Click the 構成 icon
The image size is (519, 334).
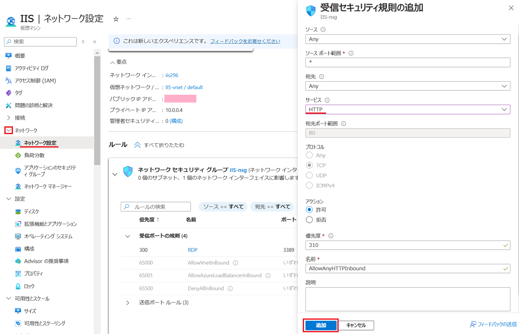point(18,249)
